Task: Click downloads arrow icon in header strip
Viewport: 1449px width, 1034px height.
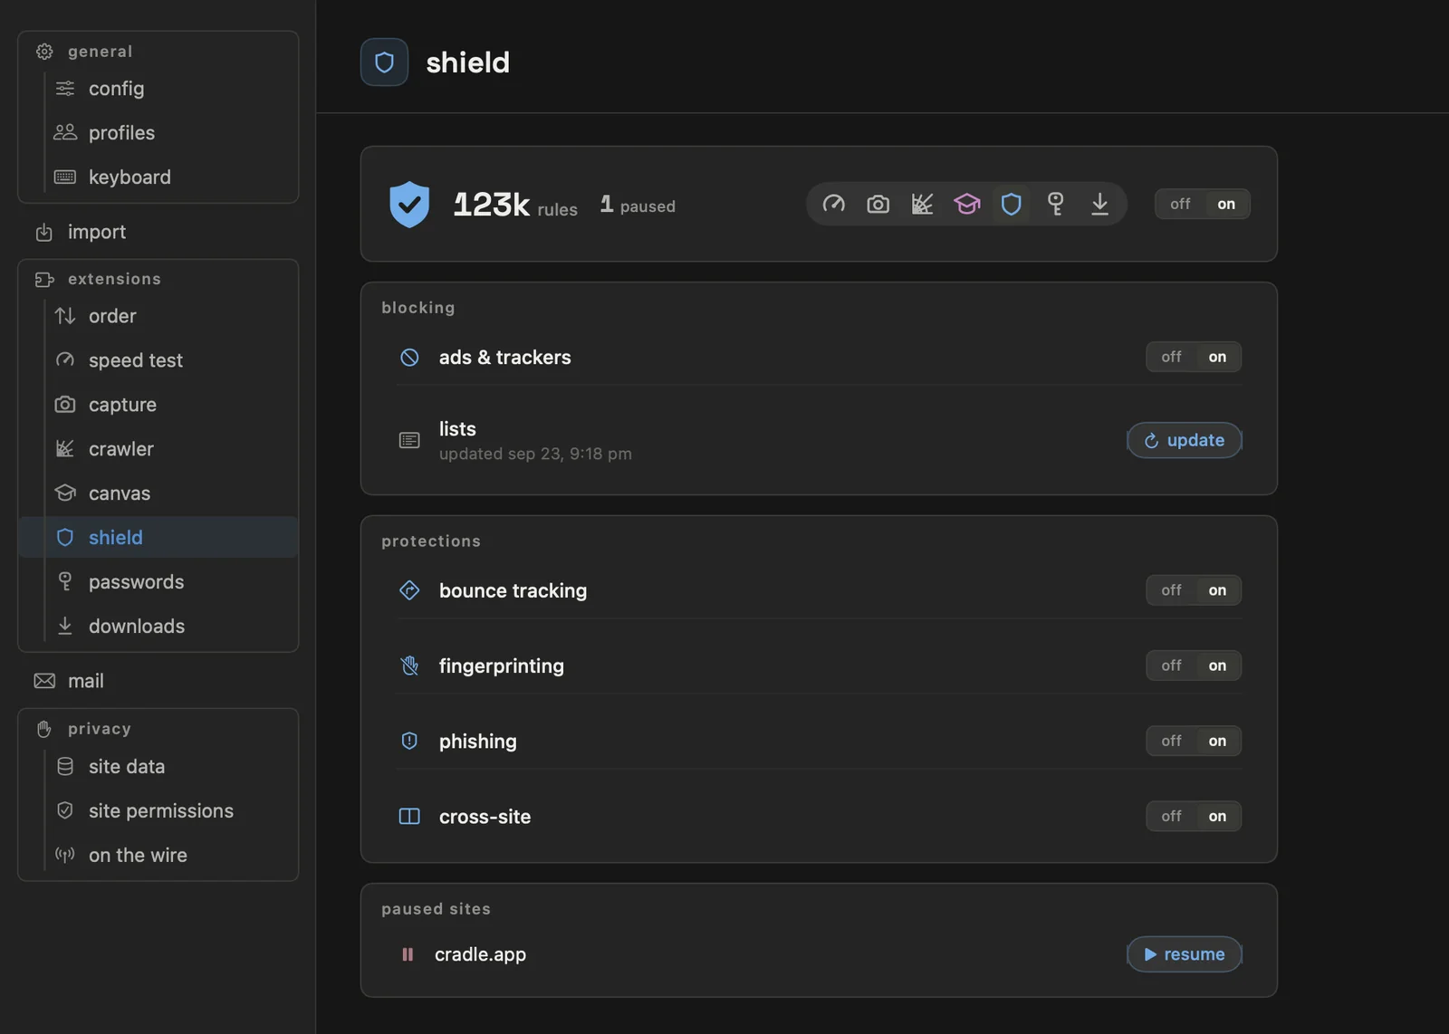Action: (x=1099, y=204)
